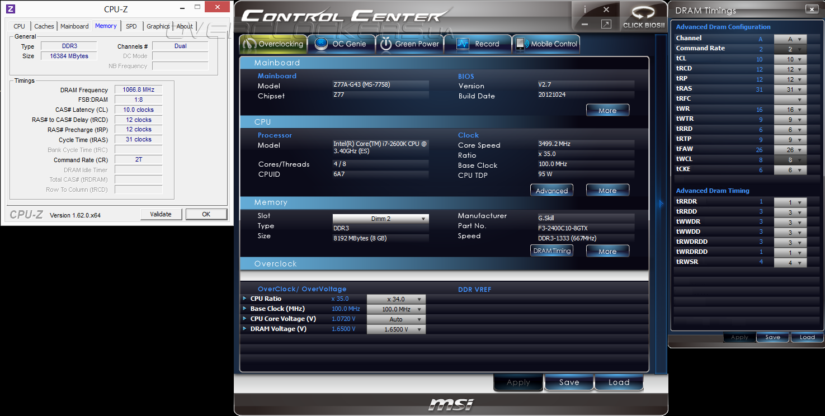
Task: Open the Graphics tab in CPU-Z
Action: (x=158, y=26)
